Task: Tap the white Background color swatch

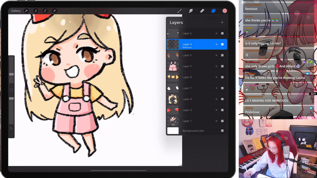Action: pos(173,131)
